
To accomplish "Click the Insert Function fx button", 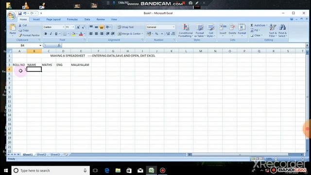I will point(59,45).
